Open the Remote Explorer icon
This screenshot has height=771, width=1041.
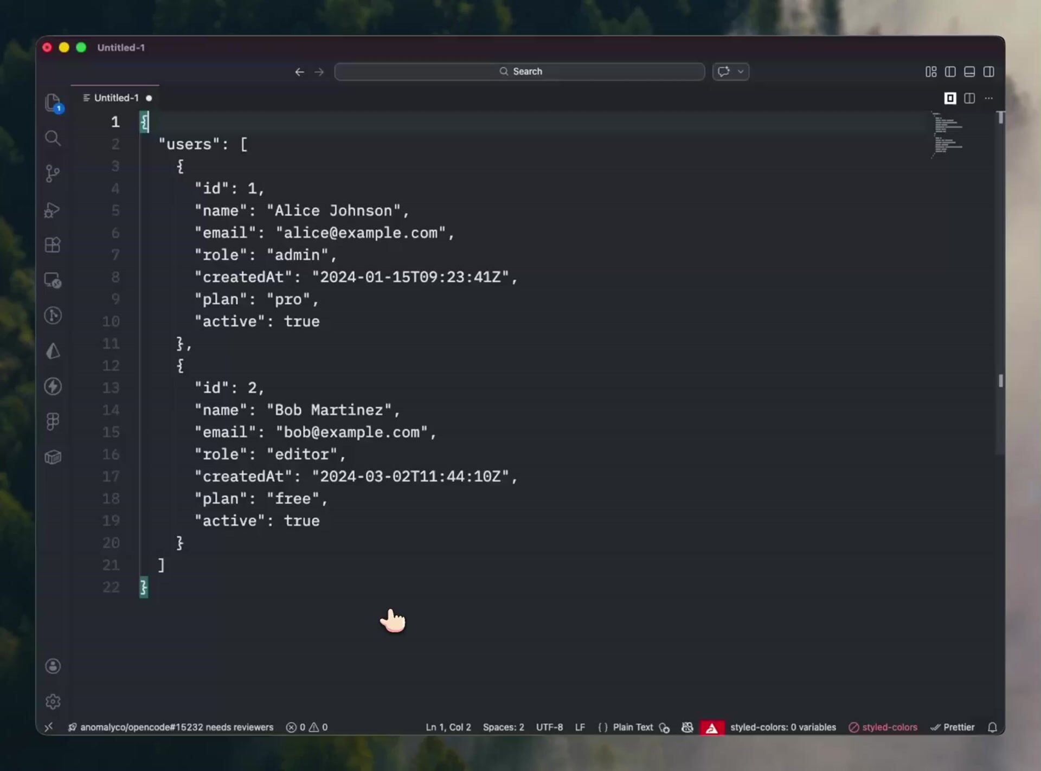(x=53, y=280)
